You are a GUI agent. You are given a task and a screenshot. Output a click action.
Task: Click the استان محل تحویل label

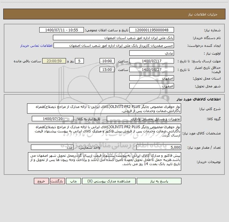coord(207,79)
